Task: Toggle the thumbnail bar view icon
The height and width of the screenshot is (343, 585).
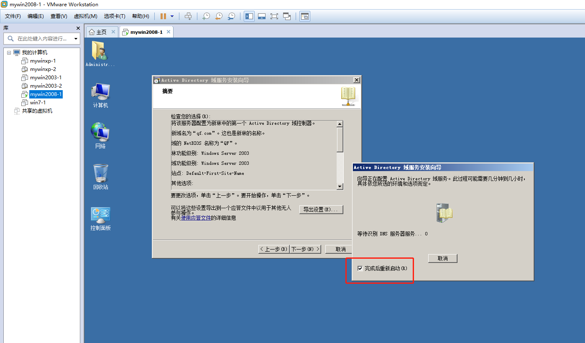Action: [262, 16]
